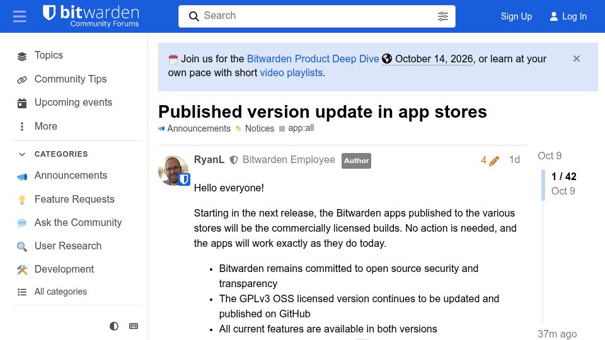
Task: Click the Ask the Community speech bubble icon
Action: 22,223
